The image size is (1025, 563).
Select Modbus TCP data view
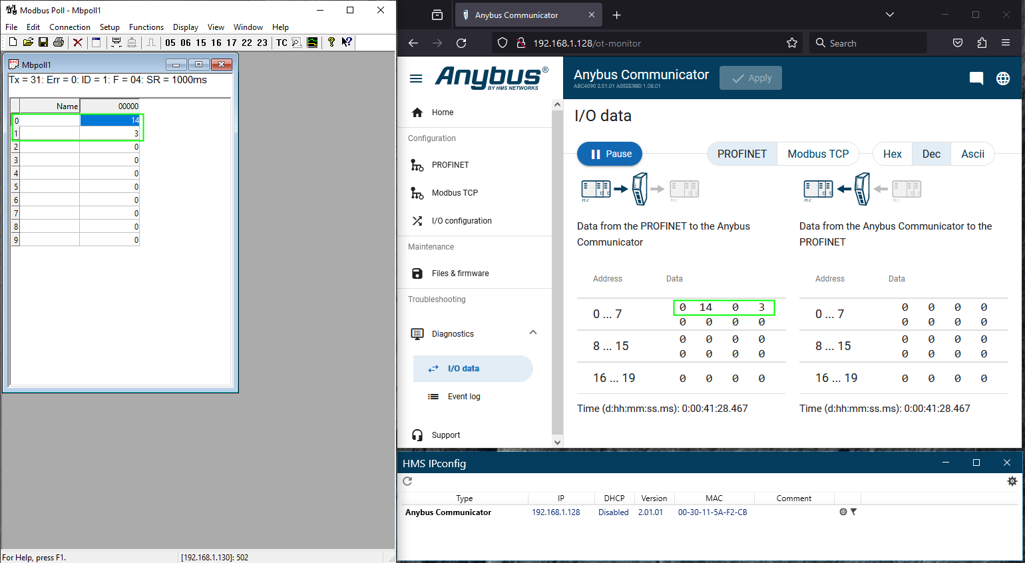pos(817,154)
